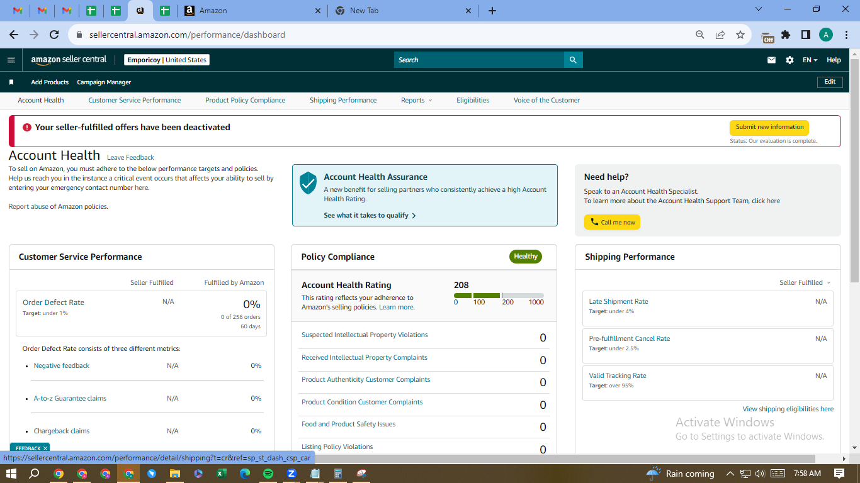The width and height of the screenshot is (860, 483).
Task: Go to Product Policy Compliance tab
Action: click(x=245, y=100)
